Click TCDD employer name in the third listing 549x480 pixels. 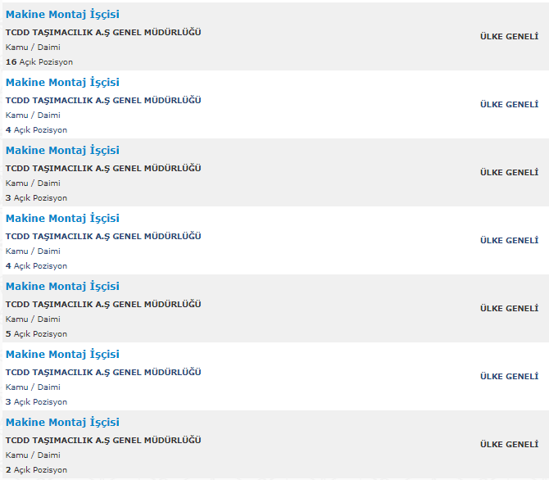pyautogui.click(x=103, y=168)
